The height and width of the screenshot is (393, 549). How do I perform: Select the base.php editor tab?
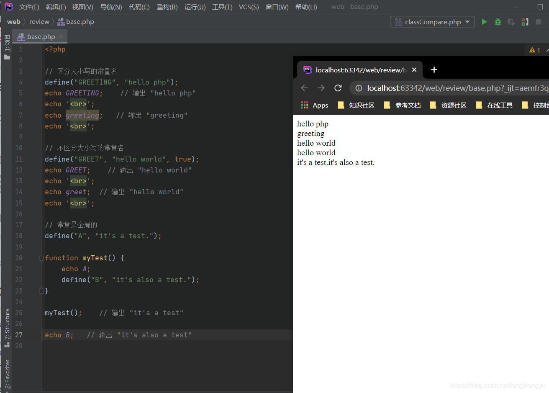[x=40, y=36]
